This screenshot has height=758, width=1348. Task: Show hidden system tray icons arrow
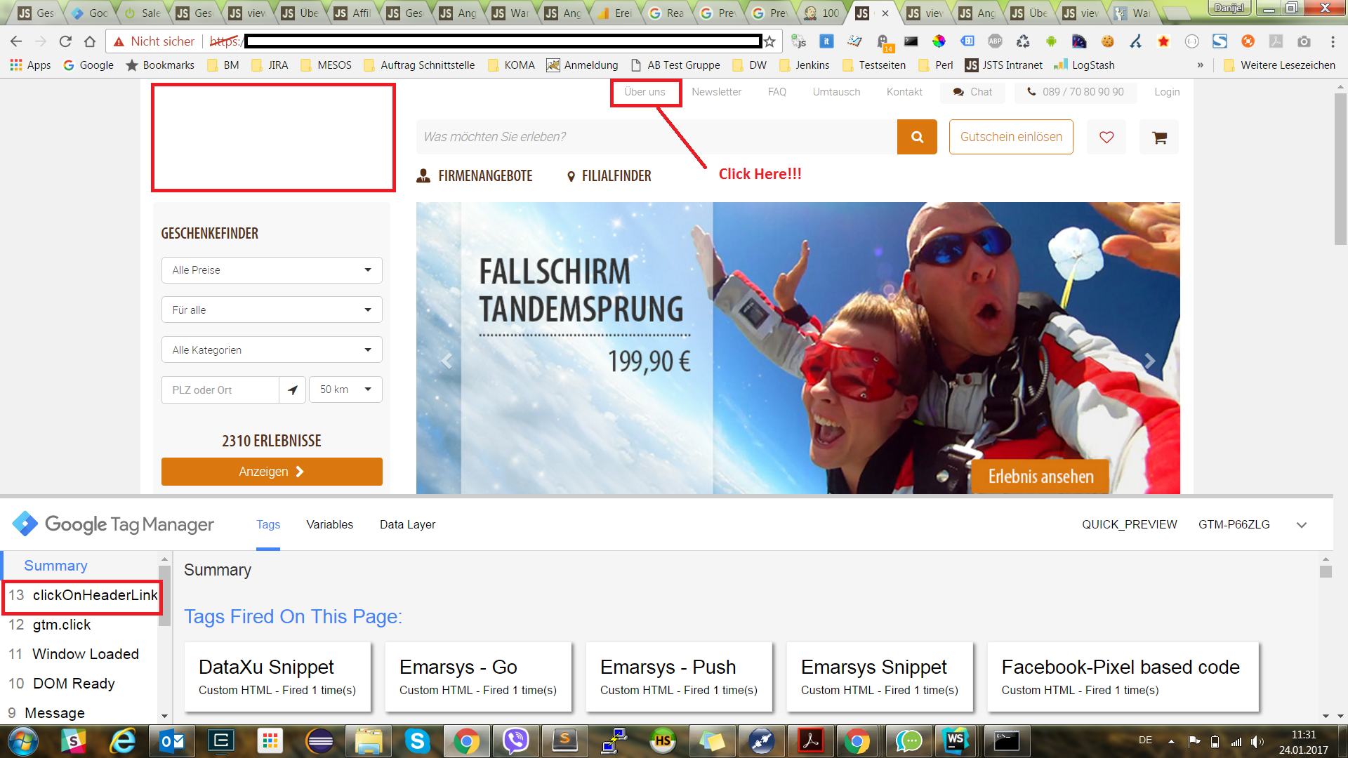pyautogui.click(x=1171, y=741)
